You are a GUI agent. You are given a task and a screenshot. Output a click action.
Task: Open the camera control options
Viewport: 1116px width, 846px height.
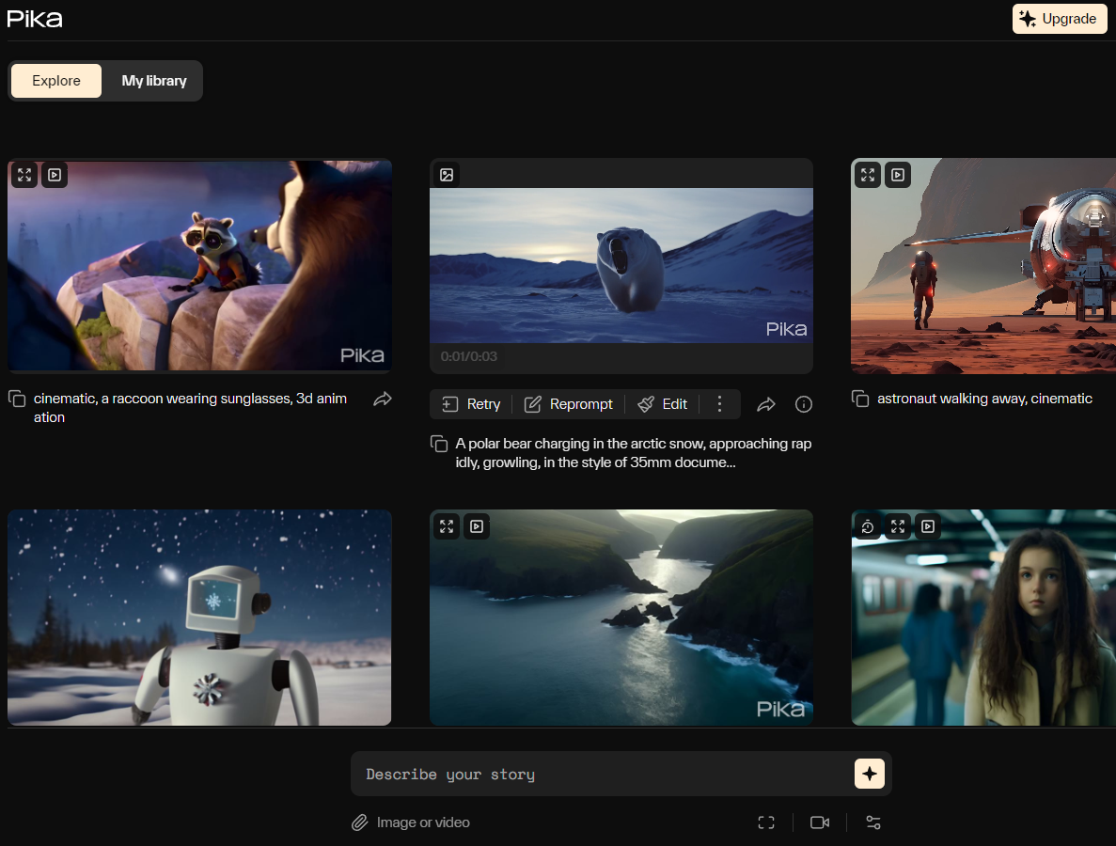pyautogui.click(x=820, y=822)
